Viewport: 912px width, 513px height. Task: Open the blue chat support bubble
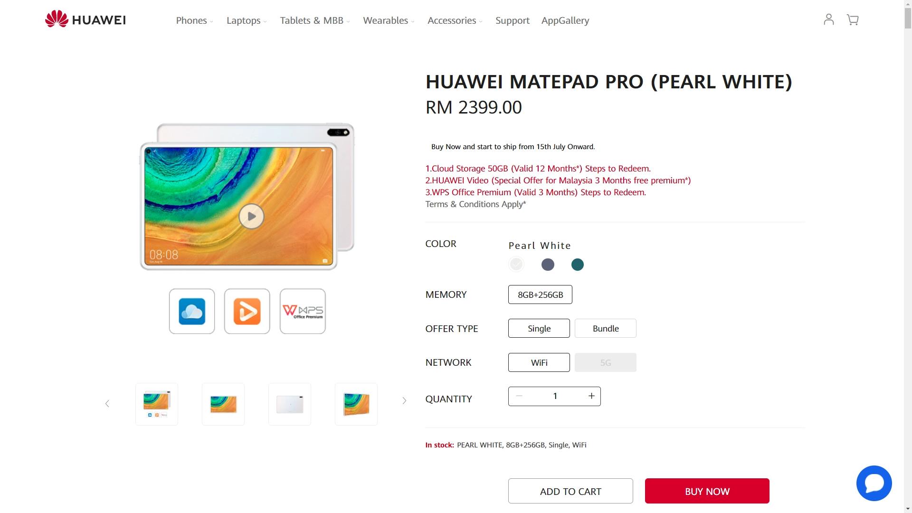click(x=874, y=483)
